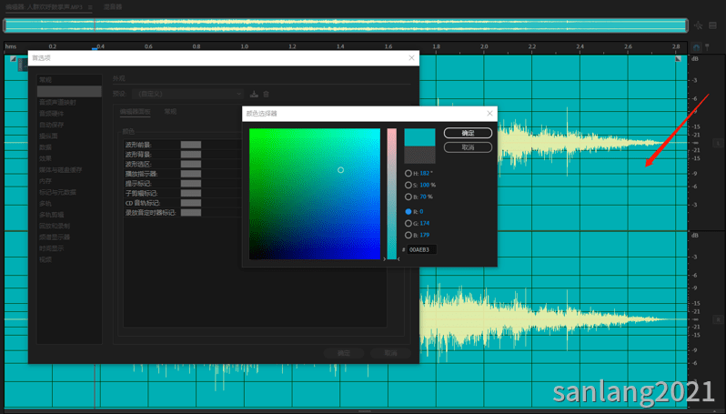Open 频谱显示器 preferences category
The image size is (726, 414).
(55, 237)
